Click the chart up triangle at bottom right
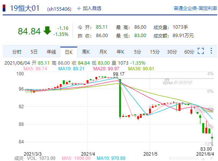Screen dimensions: 218x161 click(x=203, y=159)
